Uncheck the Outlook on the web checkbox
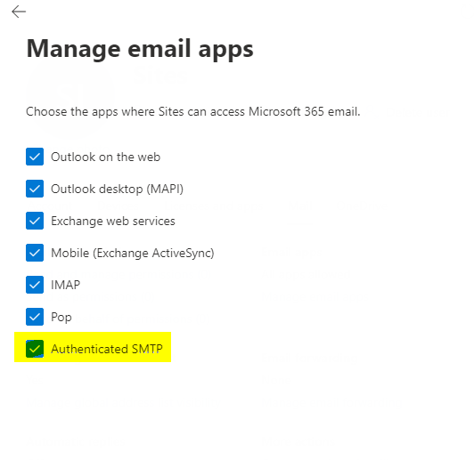Screen dimensions: 474x460 coord(35,157)
